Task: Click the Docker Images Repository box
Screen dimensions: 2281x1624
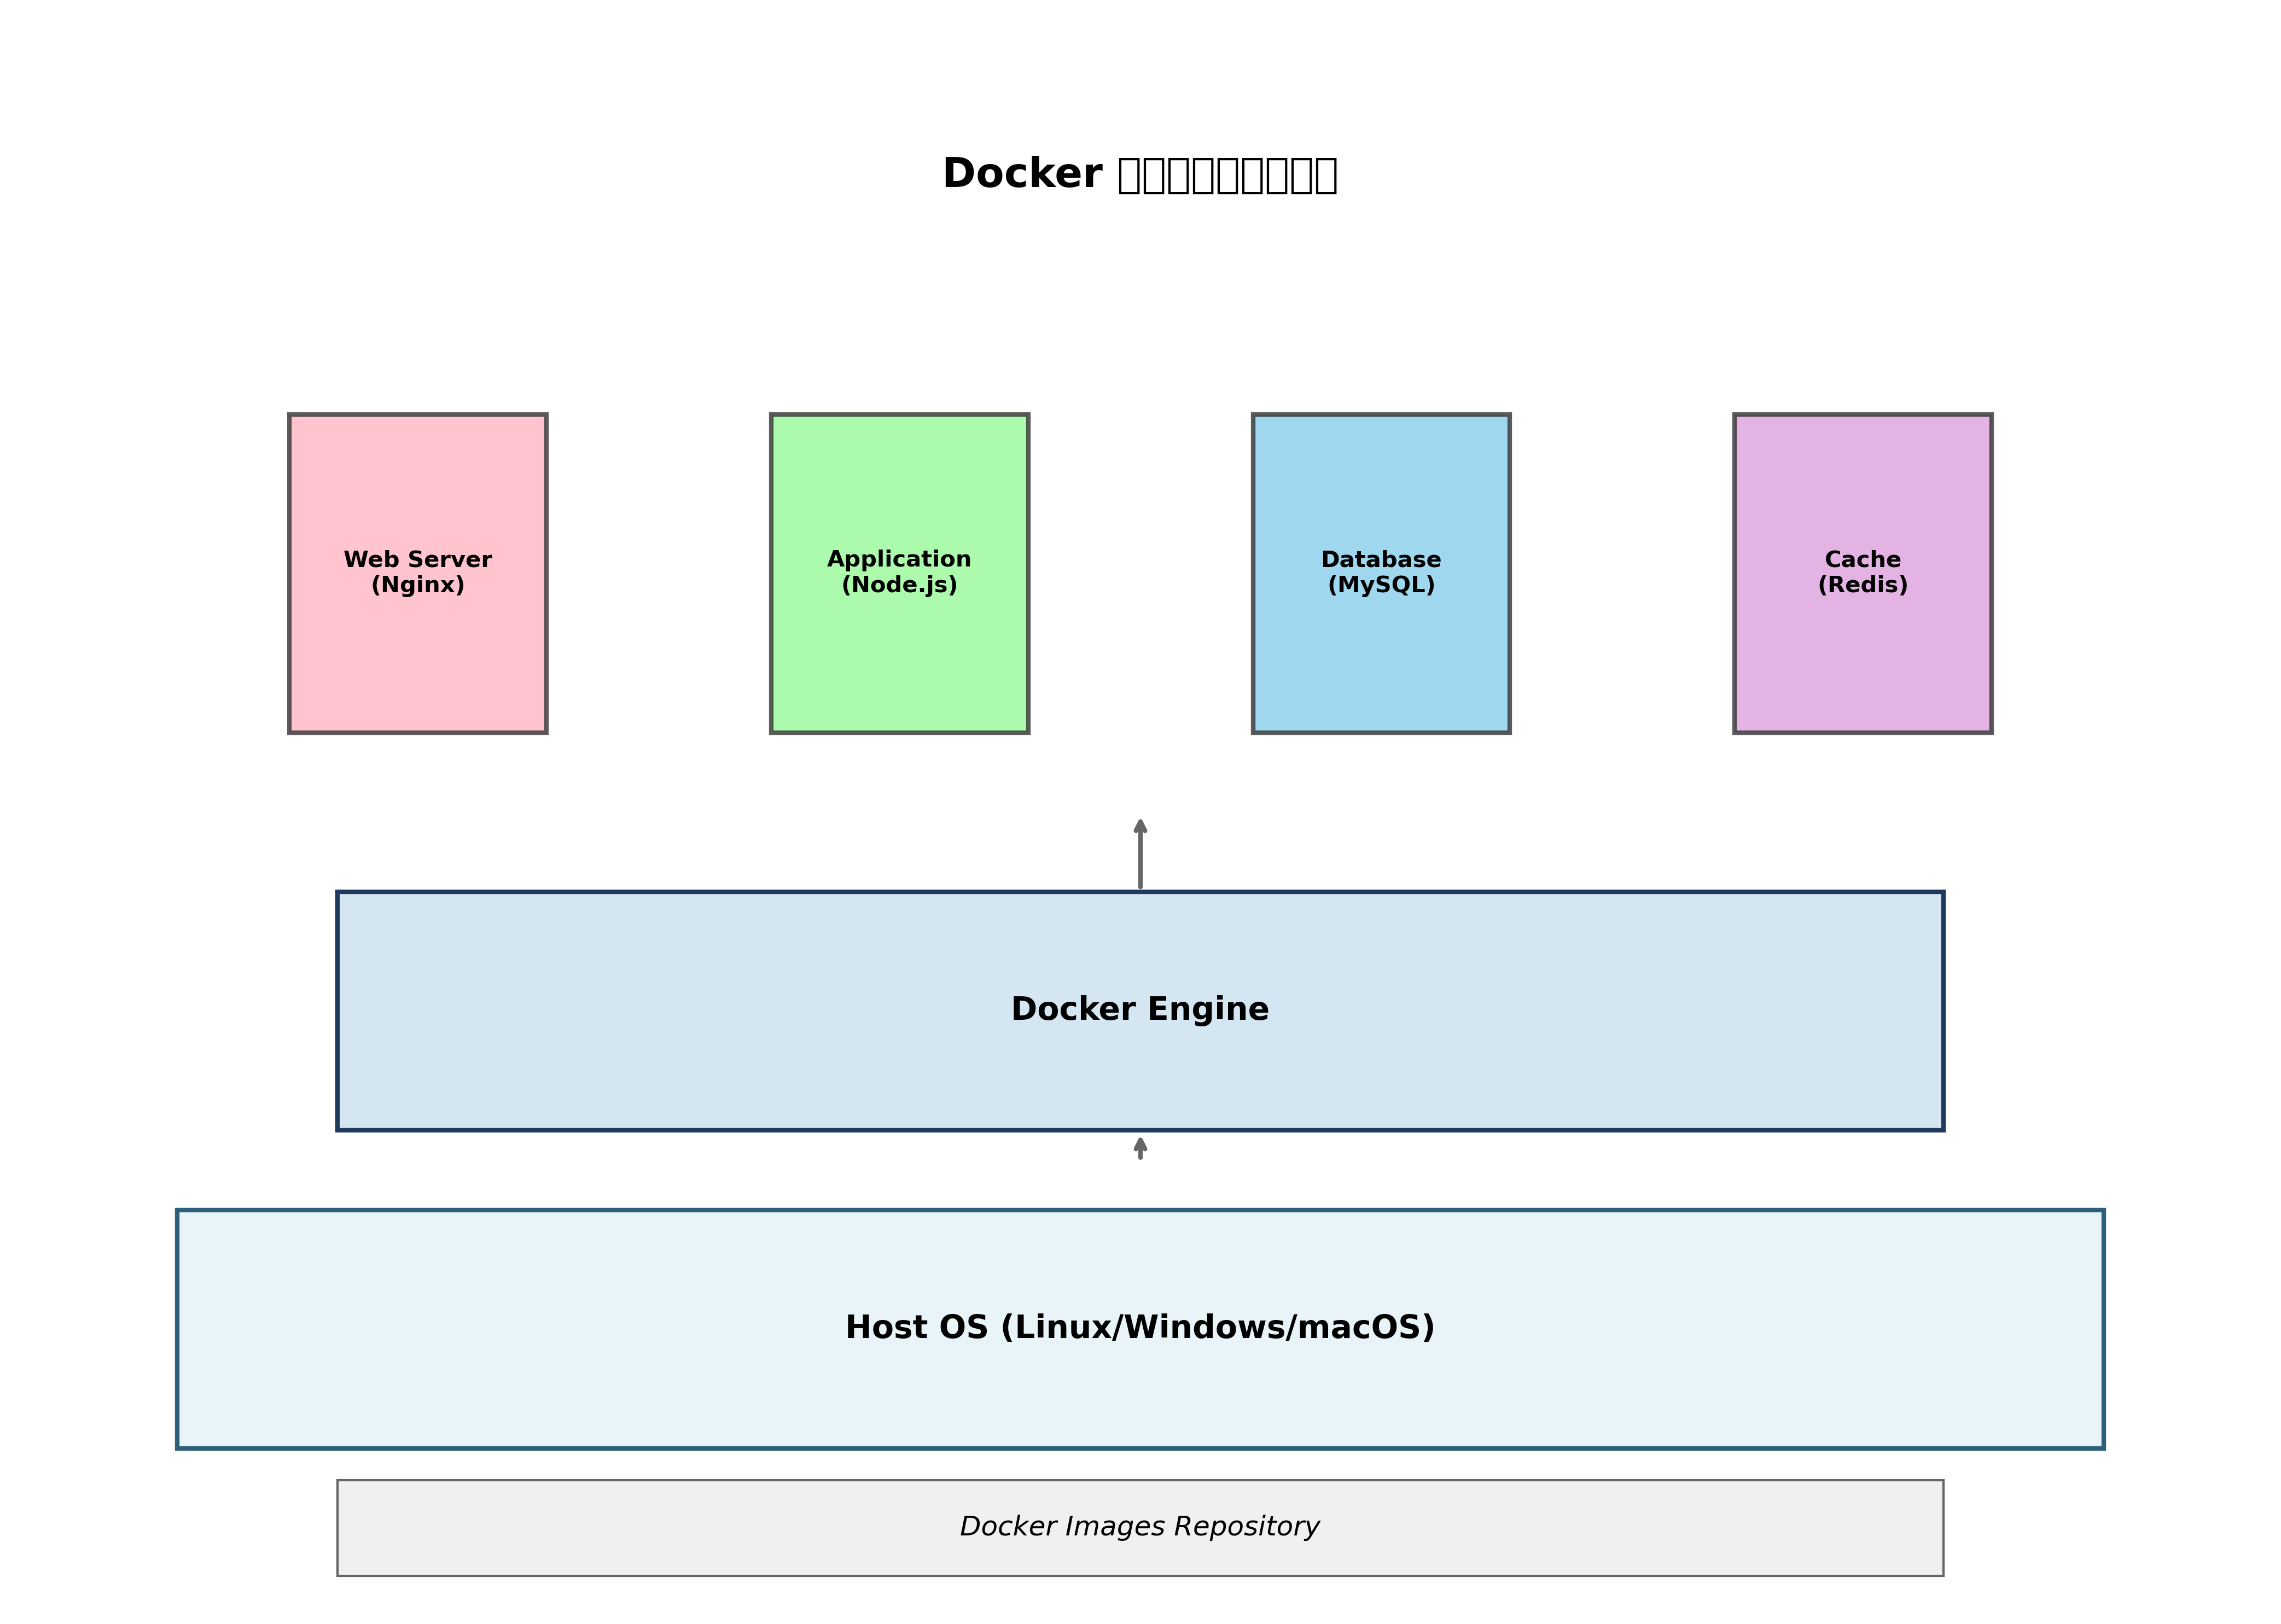Action: pyautogui.click(x=1139, y=1528)
